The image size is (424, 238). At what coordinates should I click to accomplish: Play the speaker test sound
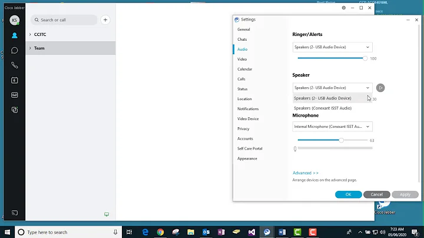pyautogui.click(x=380, y=88)
